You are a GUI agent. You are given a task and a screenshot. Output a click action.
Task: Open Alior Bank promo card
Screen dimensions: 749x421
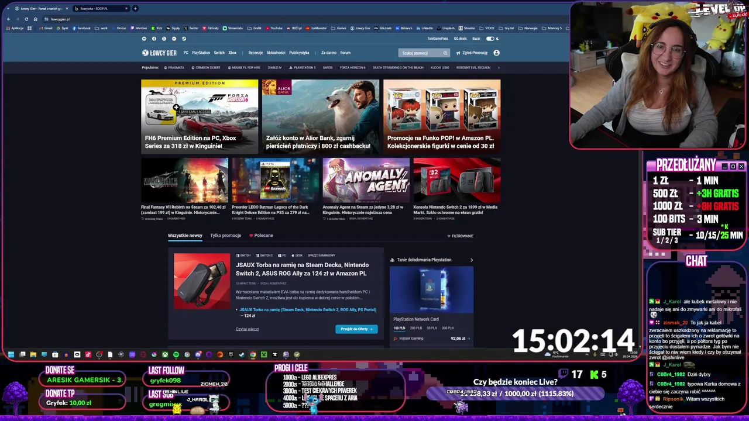pyautogui.click(x=321, y=116)
